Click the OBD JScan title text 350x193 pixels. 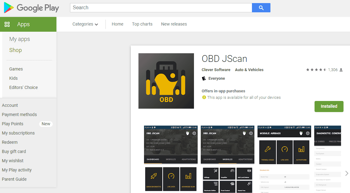click(x=224, y=59)
